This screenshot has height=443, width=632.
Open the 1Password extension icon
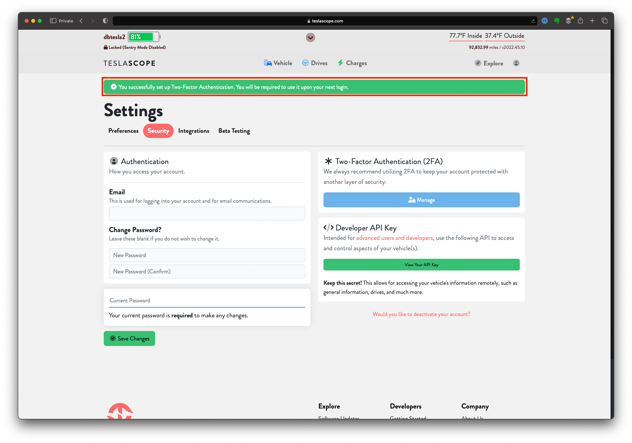click(x=545, y=21)
